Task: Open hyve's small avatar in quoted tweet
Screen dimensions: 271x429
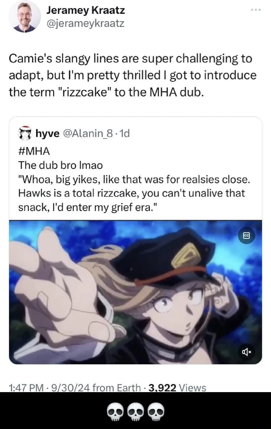Action: 25,133
